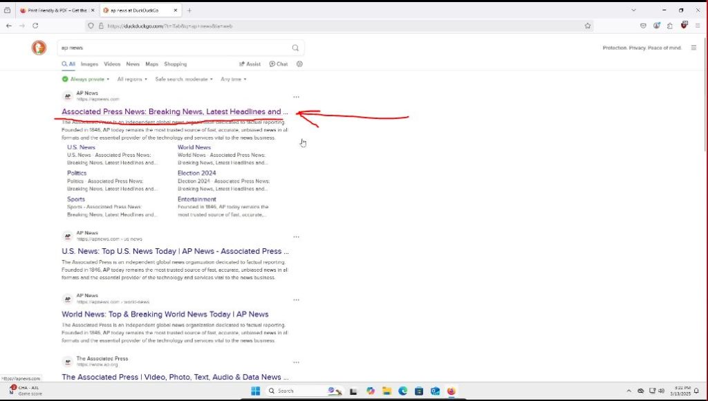The width and height of the screenshot is (708, 401).
Task: Open The Associated Press Video, Photo, Text result
Action: tap(175, 377)
